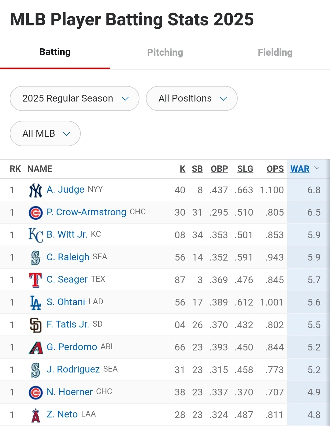Open the 2025 Regular Season dropdown
Viewport: 330px width, 426px height.
point(75,98)
